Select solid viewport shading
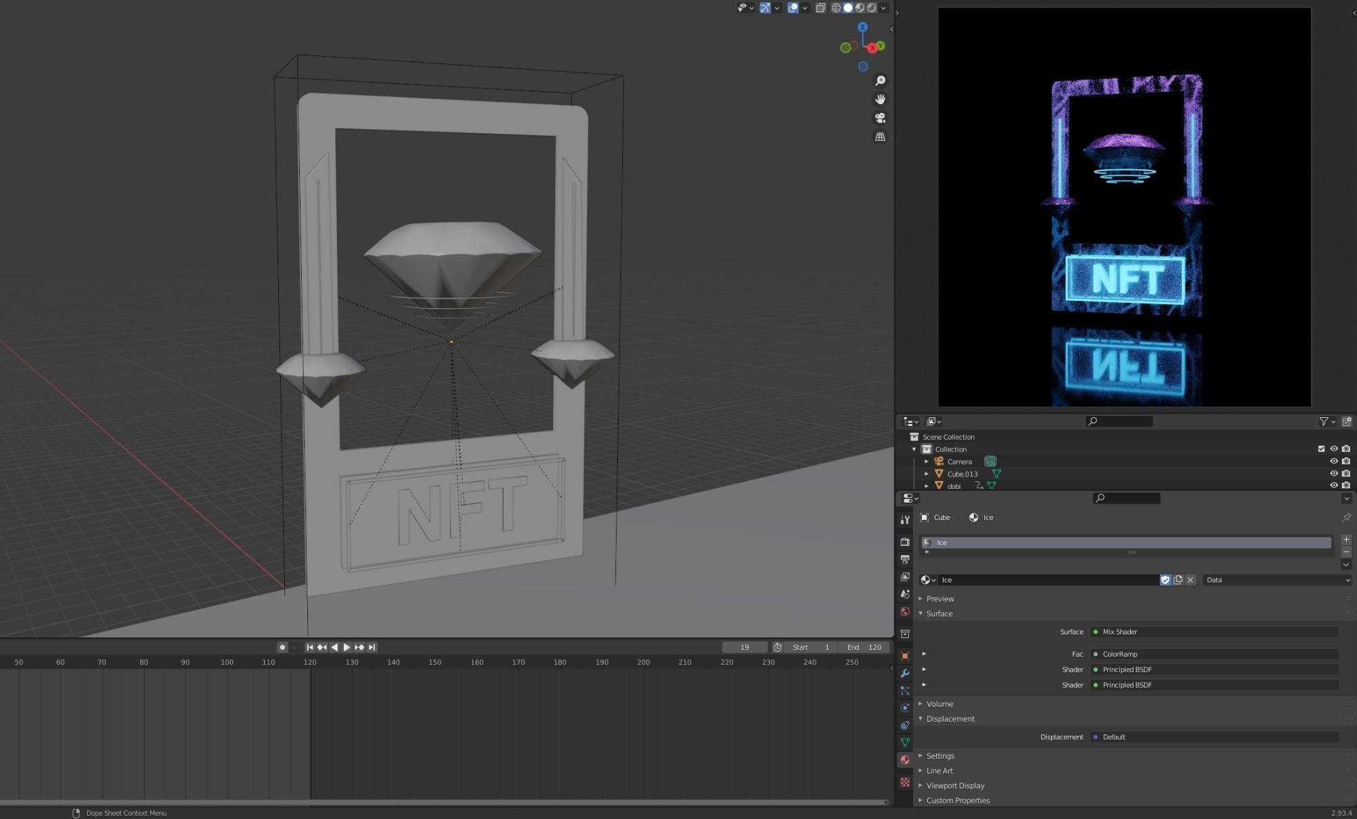 tap(847, 8)
